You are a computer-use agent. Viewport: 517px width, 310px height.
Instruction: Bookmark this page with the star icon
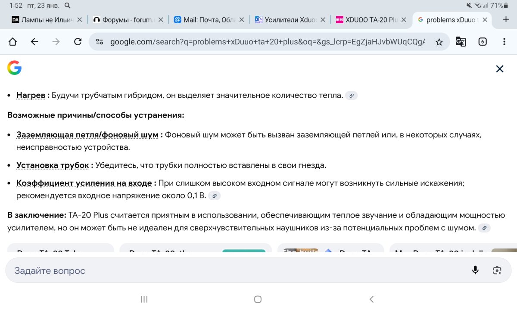[439, 42]
